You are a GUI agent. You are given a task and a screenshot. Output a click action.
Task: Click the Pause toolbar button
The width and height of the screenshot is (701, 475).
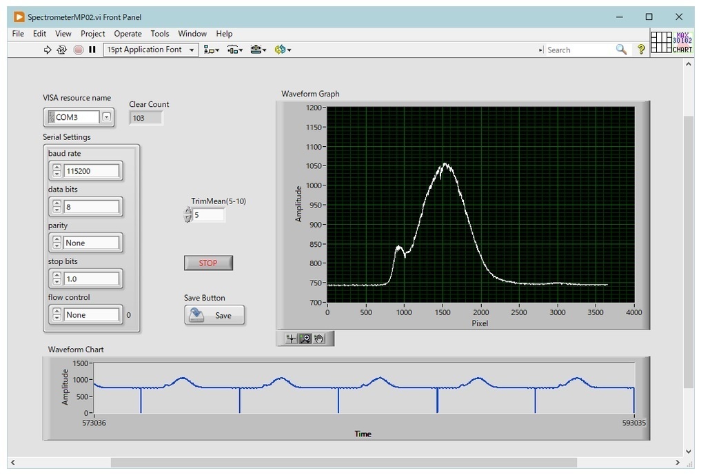pos(92,50)
